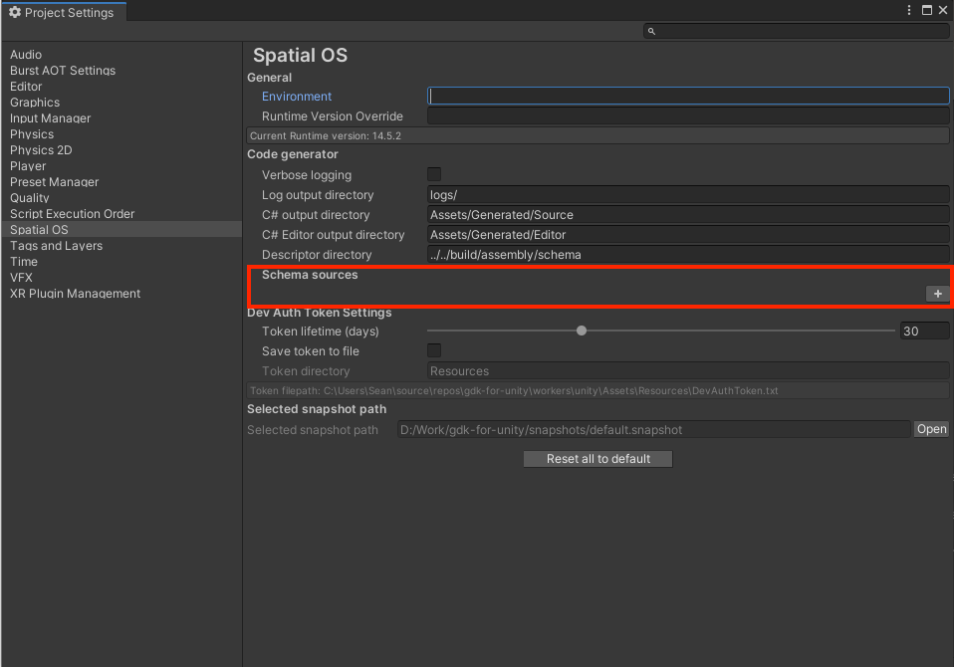Viewport: 954px width, 667px height.
Task: Click the Token directory field showing Resources
Action: (x=688, y=371)
